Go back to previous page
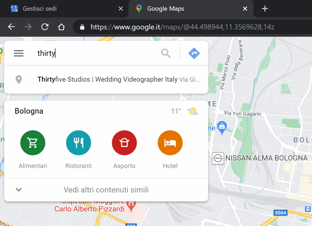 click(x=11, y=27)
